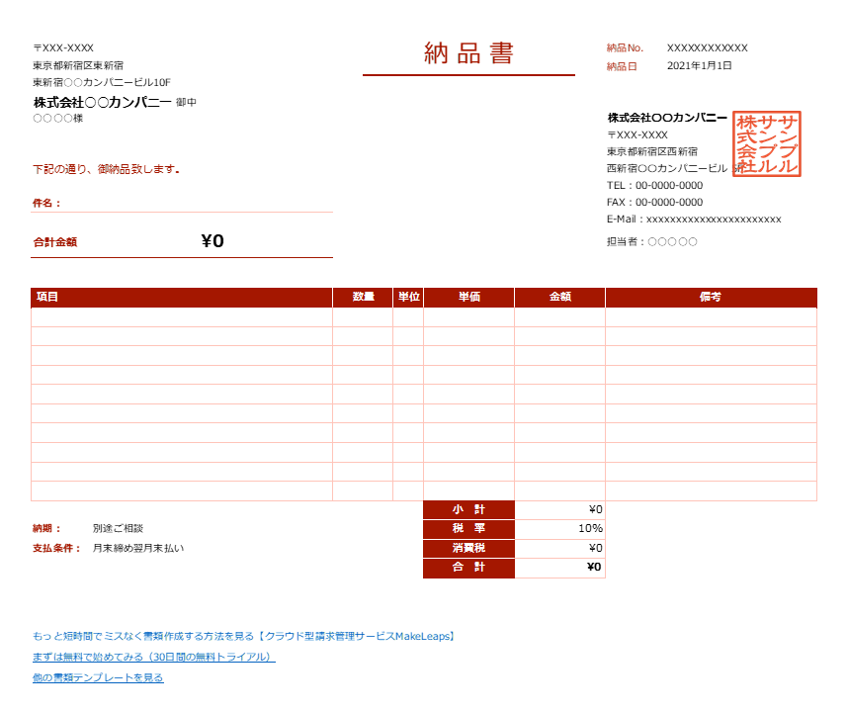Select the 税率 10% value cell
Image resolution: width=848 pixels, height=712 pixels.
click(x=559, y=528)
